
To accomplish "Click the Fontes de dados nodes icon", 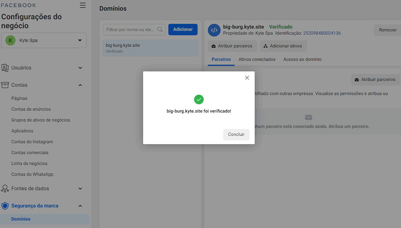I will coord(5,188).
